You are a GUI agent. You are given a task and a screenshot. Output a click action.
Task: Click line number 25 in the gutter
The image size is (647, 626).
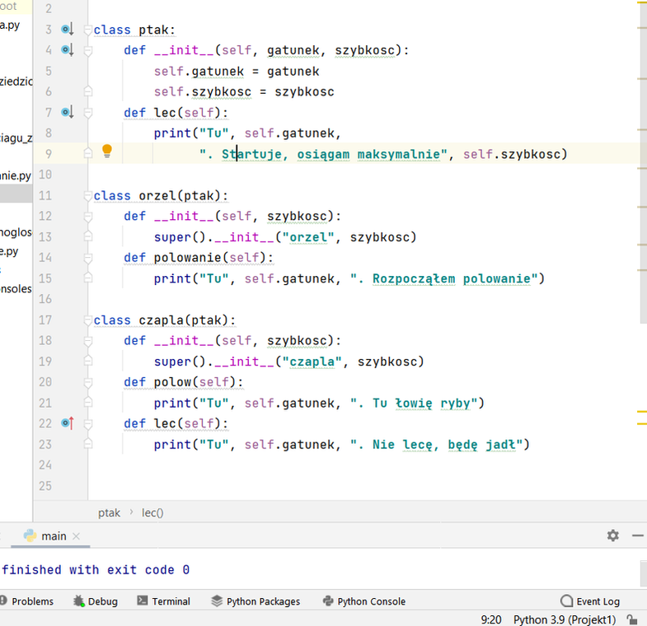pos(45,486)
